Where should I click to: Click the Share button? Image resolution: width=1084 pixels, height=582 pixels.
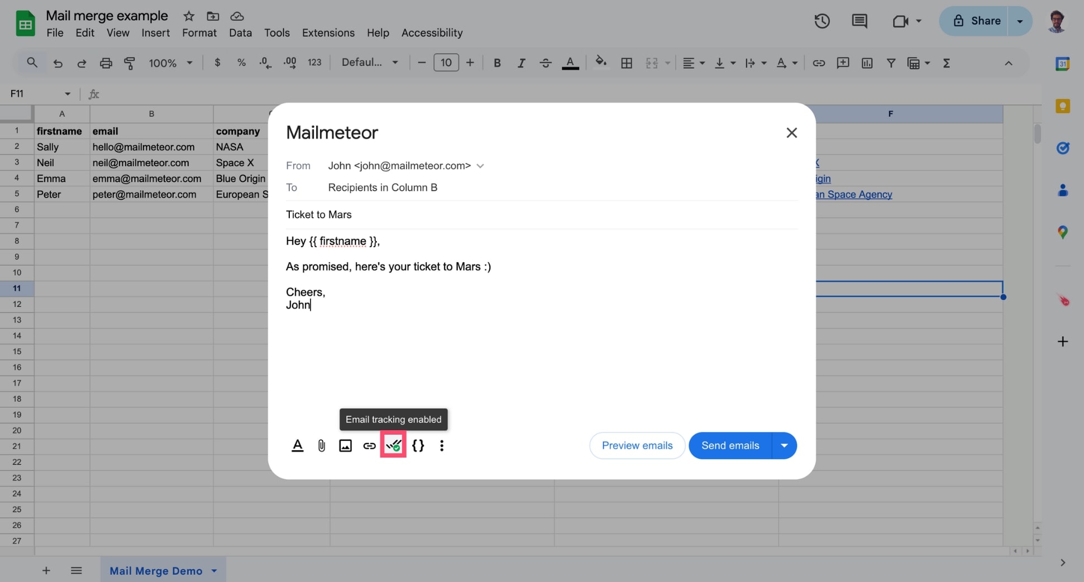[973, 21]
